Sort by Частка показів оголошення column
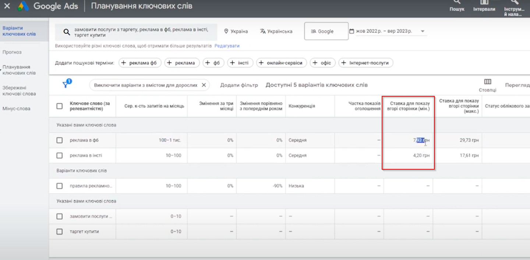 [x=364, y=106]
